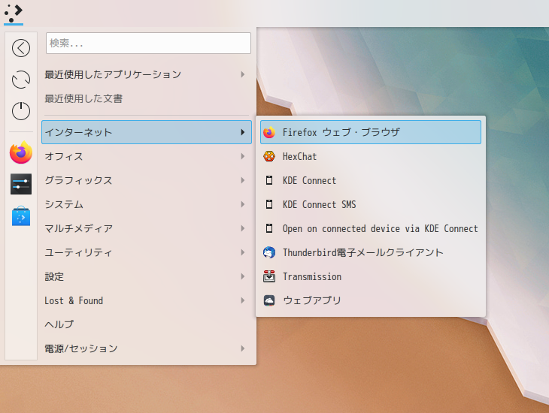549x413 pixels.
Task: Open the マルチメディア category
Action: click(x=147, y=228)
